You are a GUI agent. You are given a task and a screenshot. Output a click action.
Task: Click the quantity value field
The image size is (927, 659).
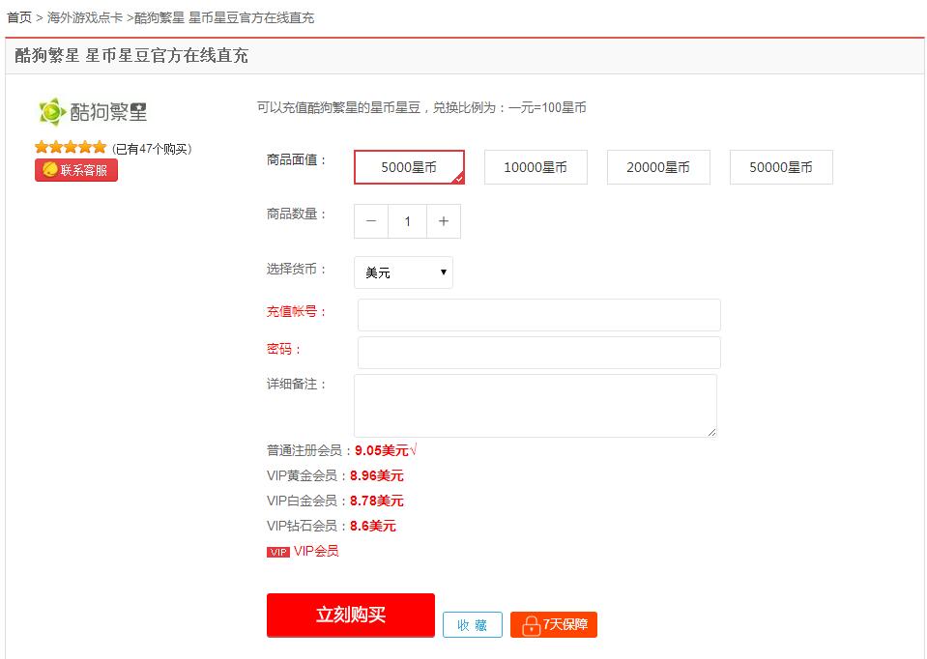(407, 221)
